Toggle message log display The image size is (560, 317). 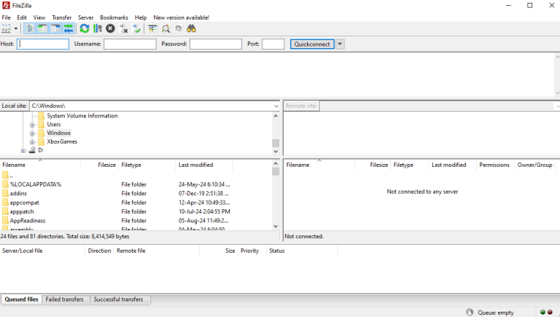point(30,28)
